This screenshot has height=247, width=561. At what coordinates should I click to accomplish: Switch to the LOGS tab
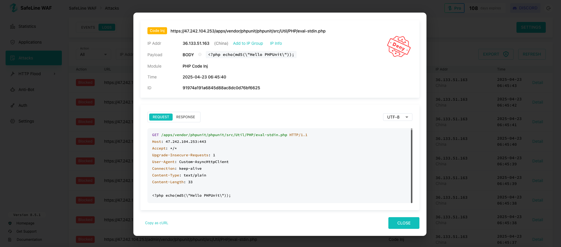[x=107, y=27]
